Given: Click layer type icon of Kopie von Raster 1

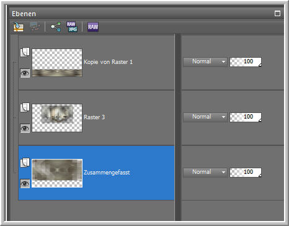Looking at the screenshot, I should point(25,52).
